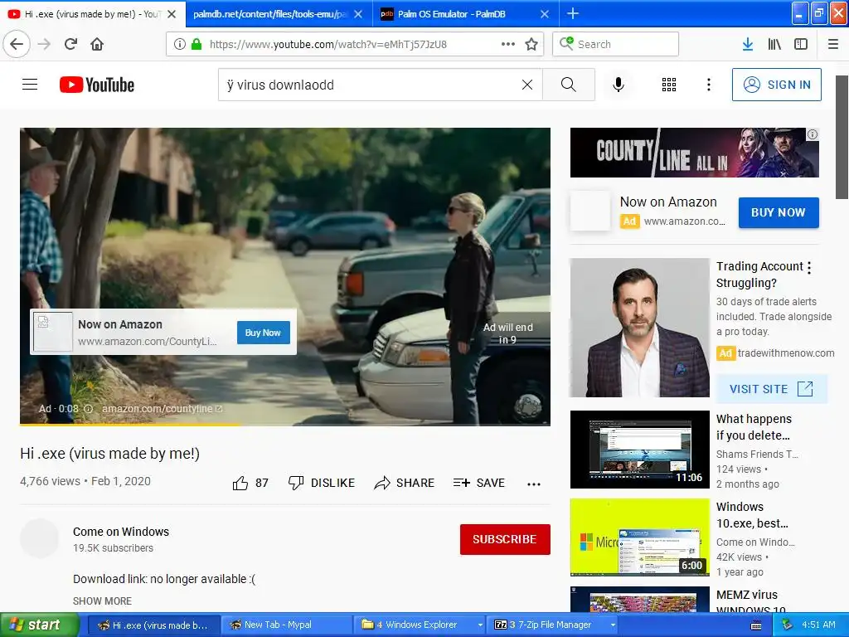Close the palmdb.net files tab
This screenshot has height=637, width=849.
pyautogui.click(x=358, y=14)
